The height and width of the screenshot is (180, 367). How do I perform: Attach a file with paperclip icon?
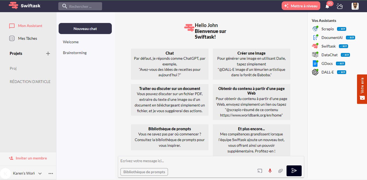281,171
